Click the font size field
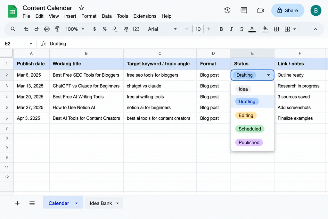 click(198, 29)
